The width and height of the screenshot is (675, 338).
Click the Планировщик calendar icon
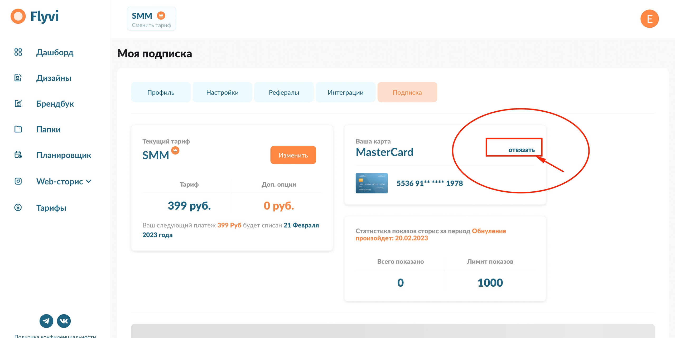pos(18,155)
